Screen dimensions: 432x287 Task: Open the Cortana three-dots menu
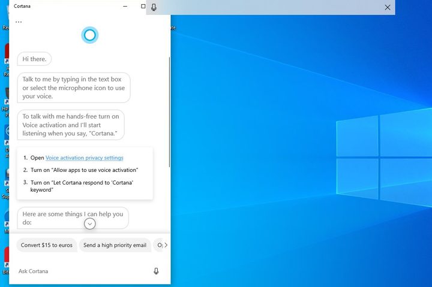coord(19,22)
